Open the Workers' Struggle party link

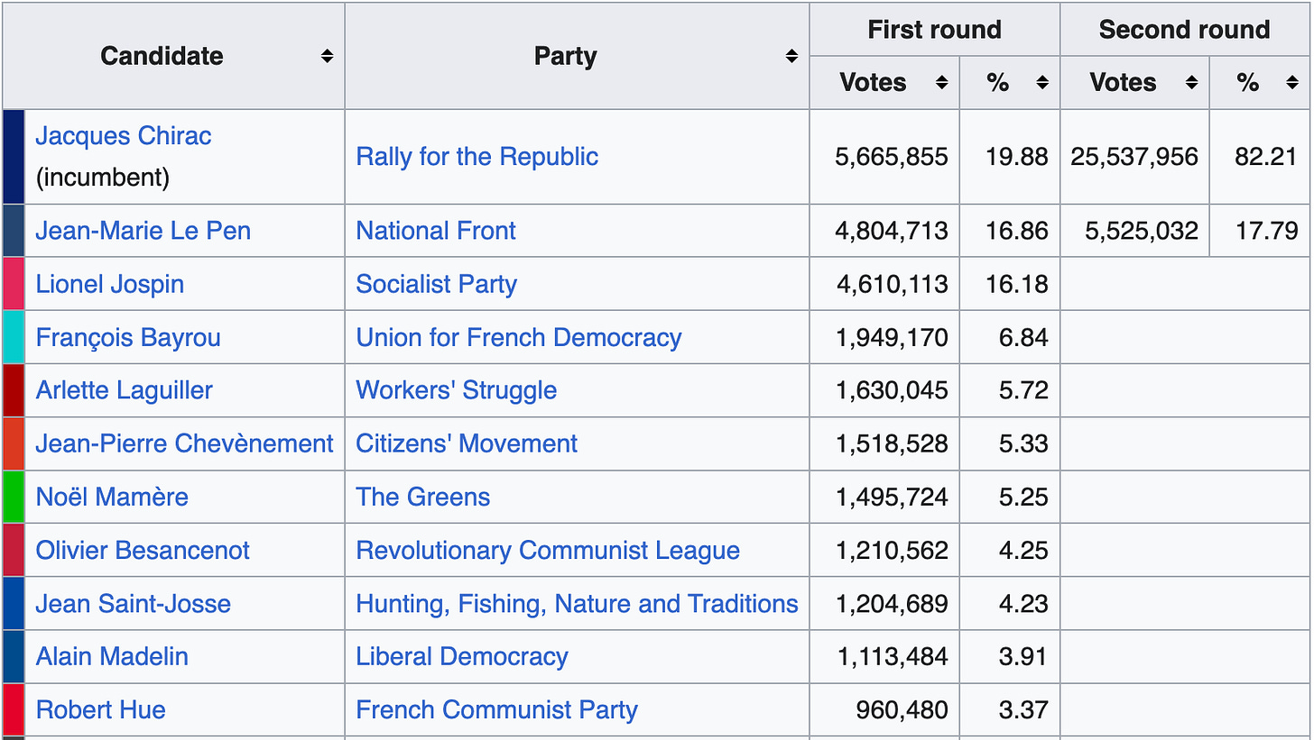[x=456, y=390]
